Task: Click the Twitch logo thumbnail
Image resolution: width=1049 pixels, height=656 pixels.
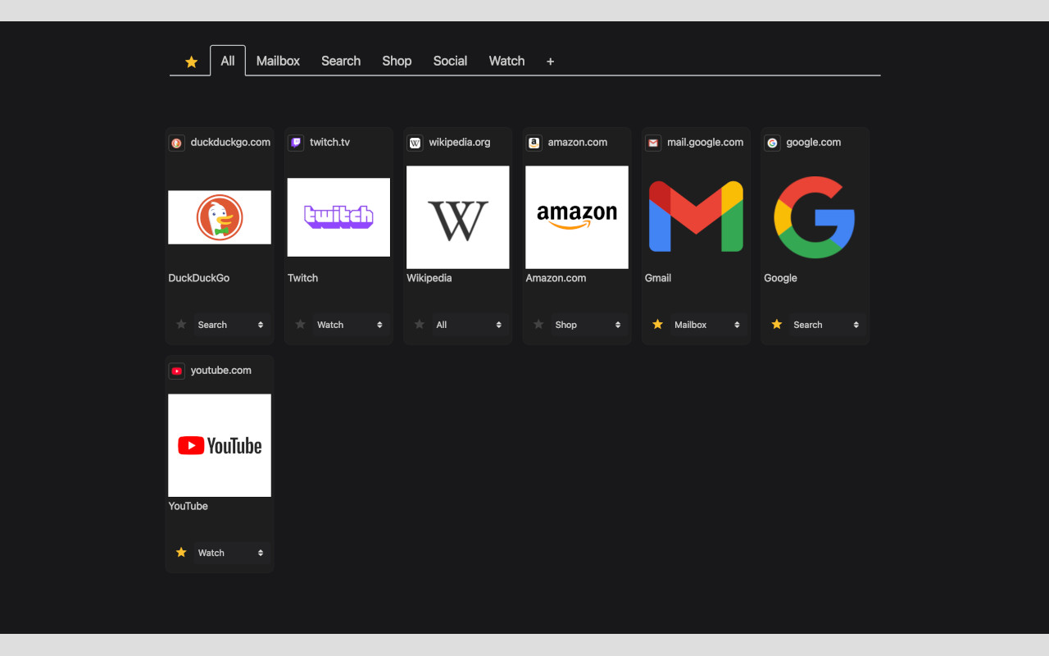Action: click(x=338, y=217)
